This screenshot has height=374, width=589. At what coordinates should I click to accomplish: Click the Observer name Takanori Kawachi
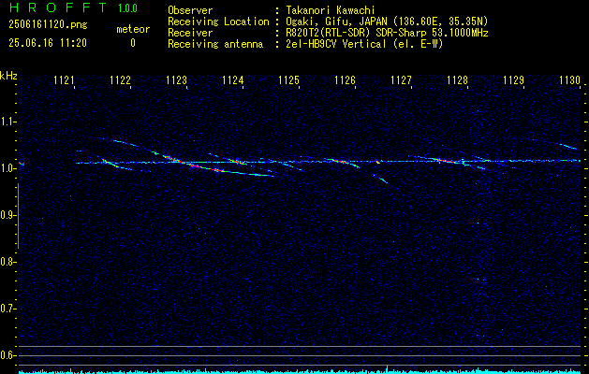point(331,10)
